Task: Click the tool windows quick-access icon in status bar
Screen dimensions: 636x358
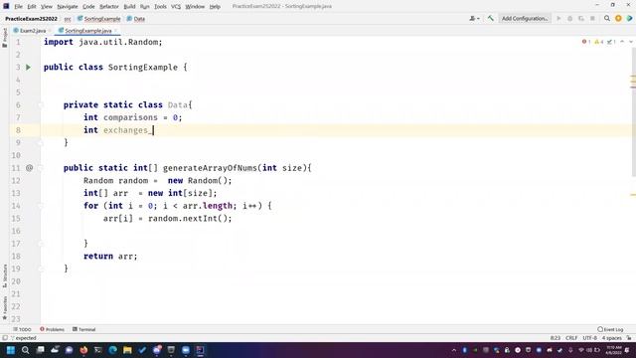Action: pos(5,338)
